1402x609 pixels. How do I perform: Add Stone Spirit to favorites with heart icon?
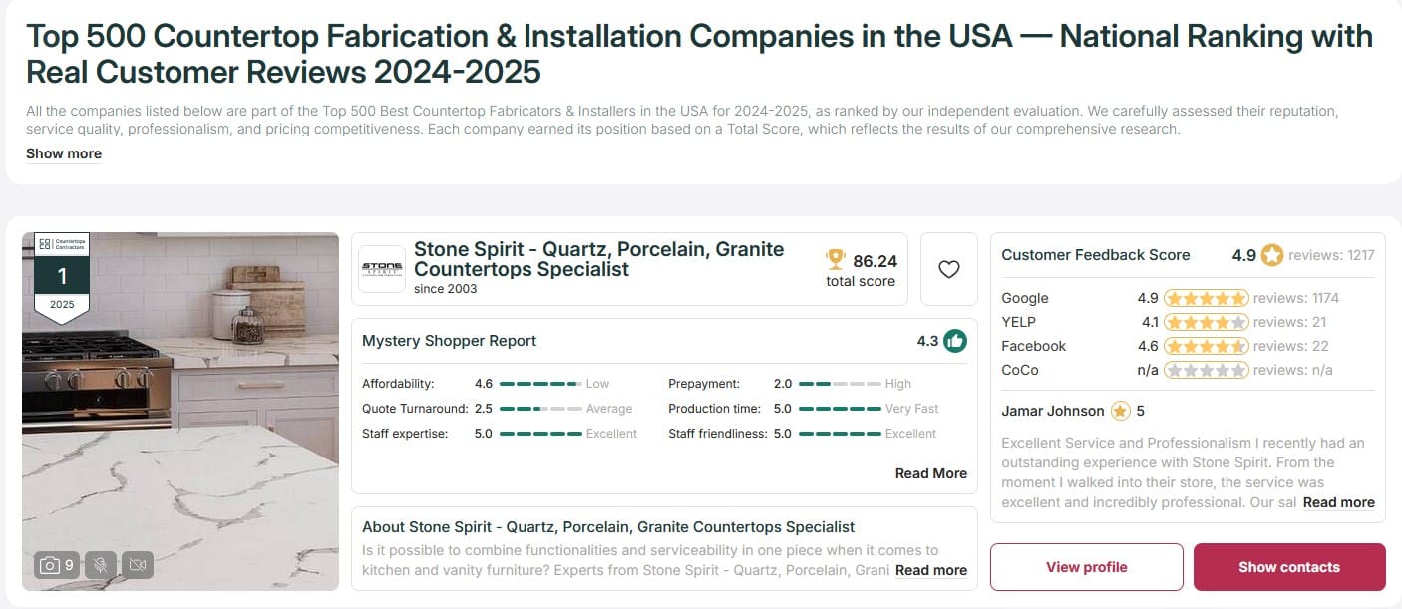pos(948,269)
